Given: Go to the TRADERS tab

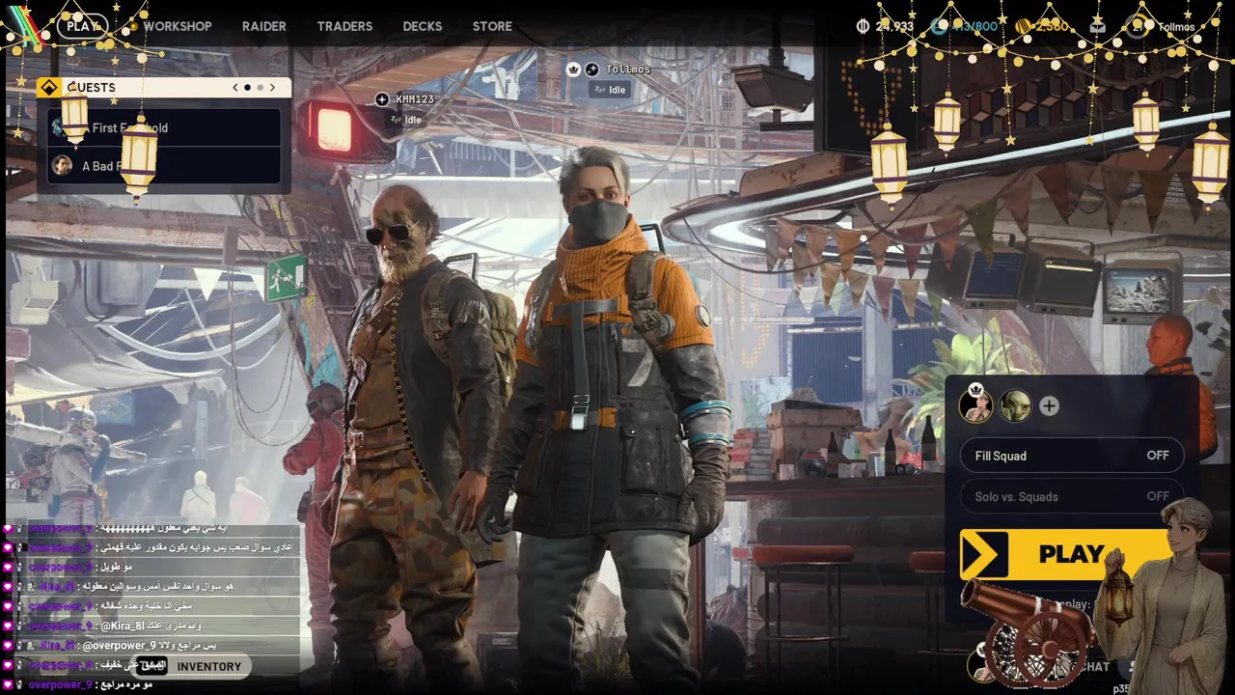Looking at the screenshot, I should [344, 26].
